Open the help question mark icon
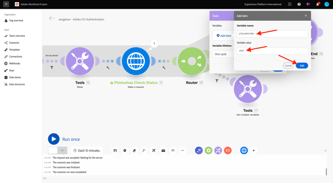The image size is (333, 183). [299, 4]
